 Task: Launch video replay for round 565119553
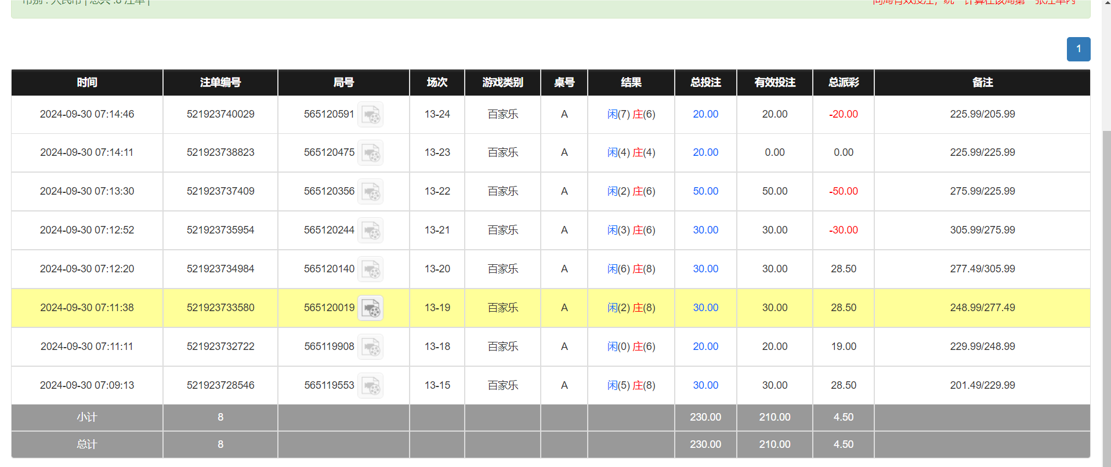click(x=370, y=386)
